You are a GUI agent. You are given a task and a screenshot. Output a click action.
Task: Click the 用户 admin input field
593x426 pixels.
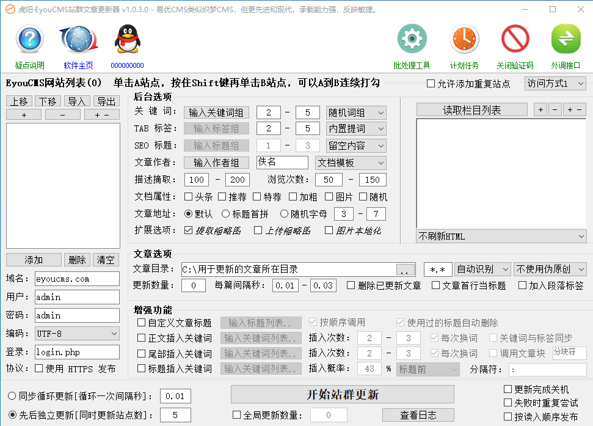[x=77, y=297]
